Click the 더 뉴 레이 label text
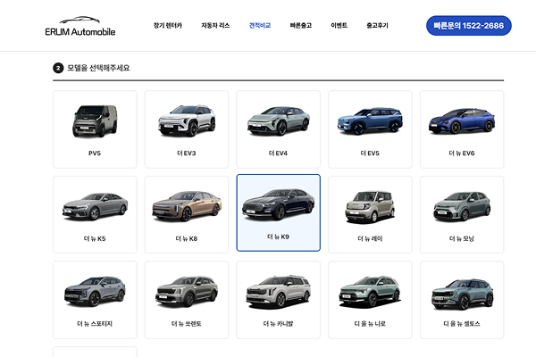Image resolution: width=536 pixels, height=357 pixels. [370, 238]
